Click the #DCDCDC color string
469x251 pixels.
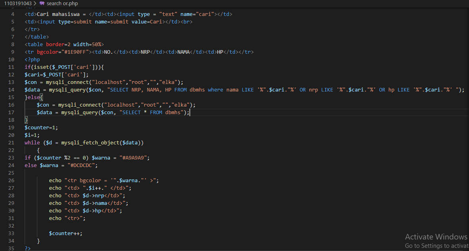[x=82, y=165]
